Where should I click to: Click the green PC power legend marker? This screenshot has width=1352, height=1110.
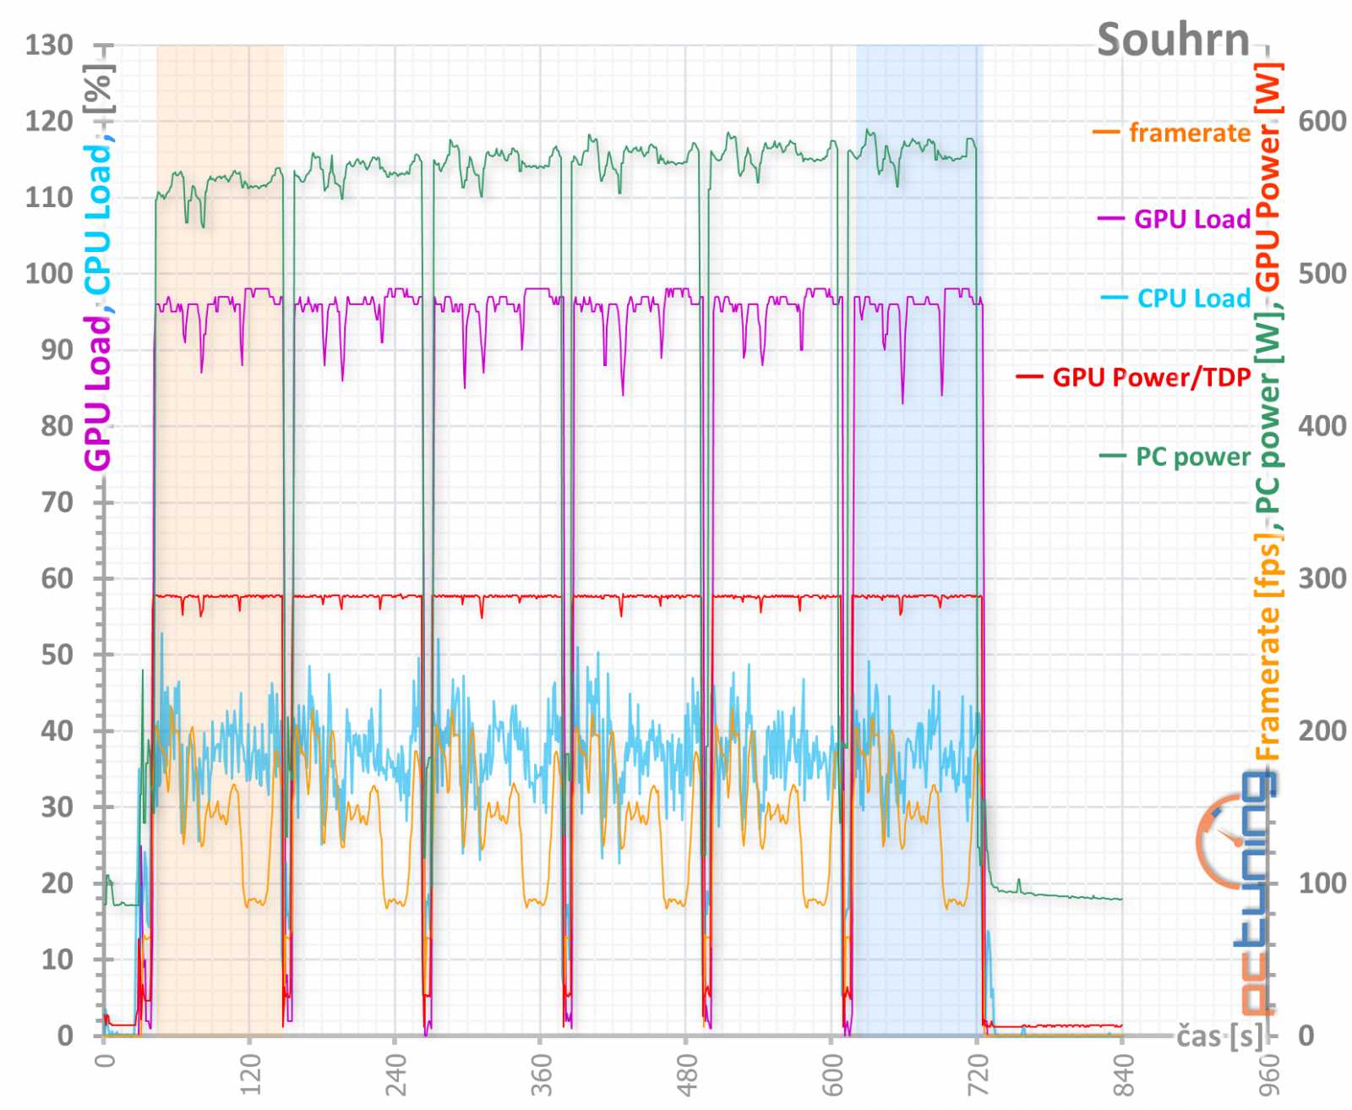point(1112,457)
